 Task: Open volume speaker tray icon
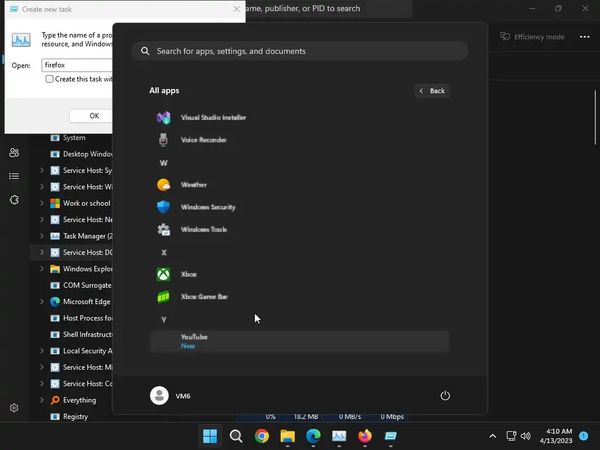(526, 436)
